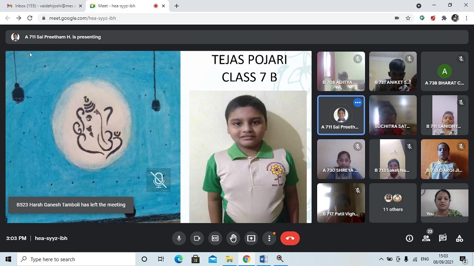The height and width of the screenshot is (266, 474).
Task: Turn on closed captions
Action: (215, 239)
